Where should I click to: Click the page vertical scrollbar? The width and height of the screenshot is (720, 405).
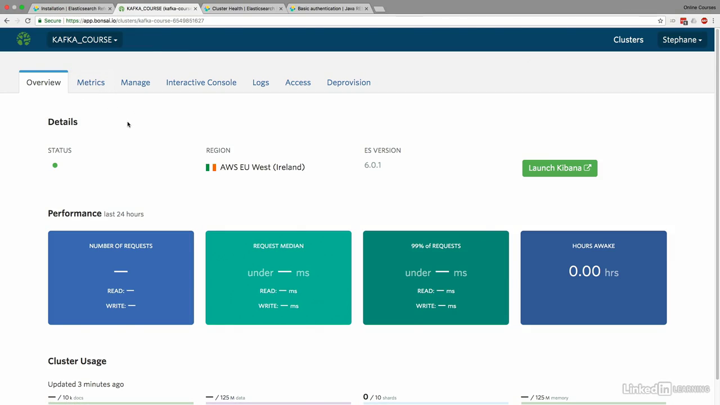(717, 202)
